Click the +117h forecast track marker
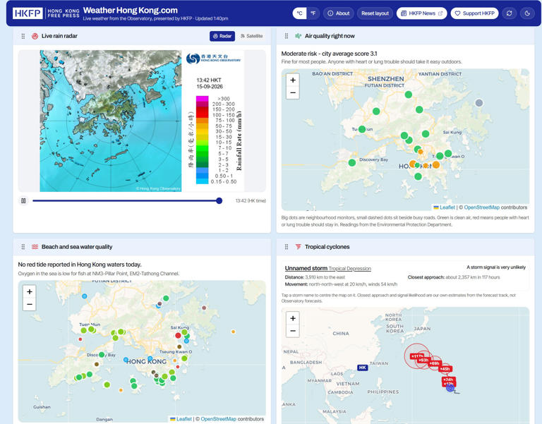The image size is (542, 424). click(x=416, y=356)
